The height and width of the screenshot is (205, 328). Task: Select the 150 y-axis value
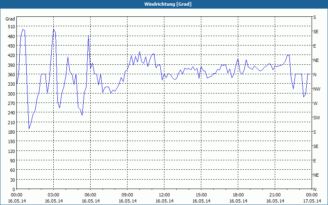tap(12, 141)
